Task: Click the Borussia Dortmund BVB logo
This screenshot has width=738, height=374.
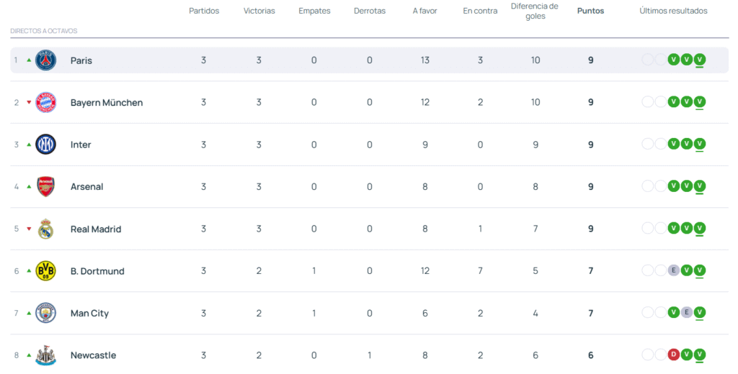Action: 45,271
